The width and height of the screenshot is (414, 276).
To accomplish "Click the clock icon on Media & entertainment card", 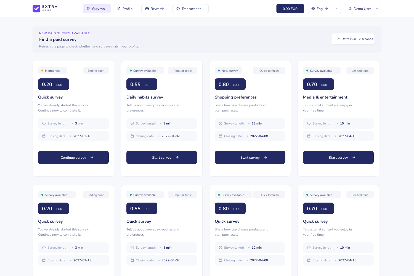I will coord(309,123).
